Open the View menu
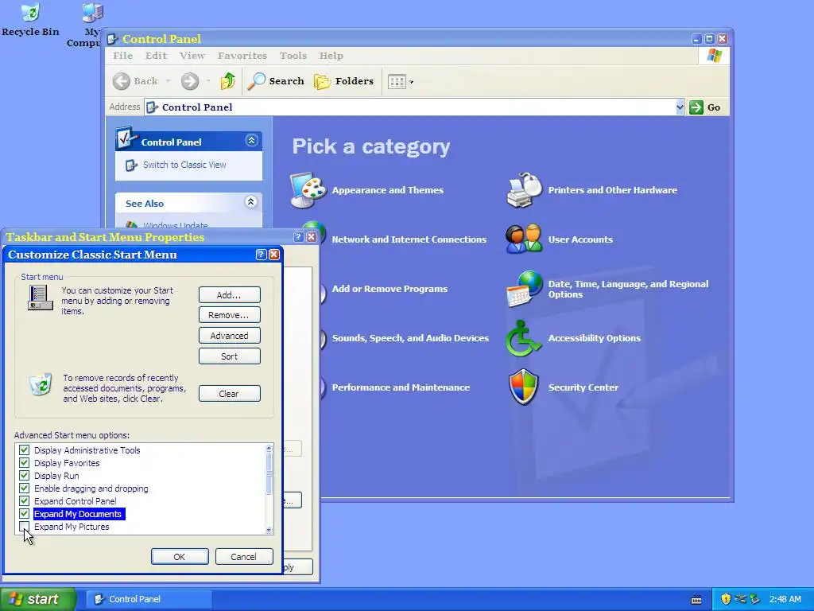This screenshot has height=611, width=814. click(x=192, y=56)
